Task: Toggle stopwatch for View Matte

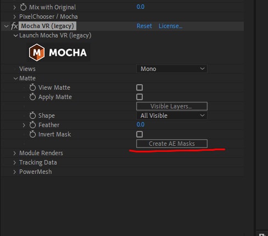Action: click(x=32, y=87)
